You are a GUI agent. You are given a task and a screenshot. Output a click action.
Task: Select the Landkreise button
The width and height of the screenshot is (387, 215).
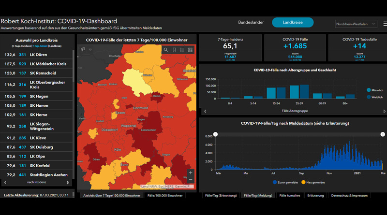(293, 22)
